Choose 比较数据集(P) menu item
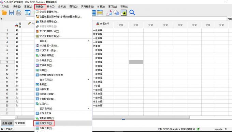The width and height of the screenshot is (232, 132). point(63,55)
